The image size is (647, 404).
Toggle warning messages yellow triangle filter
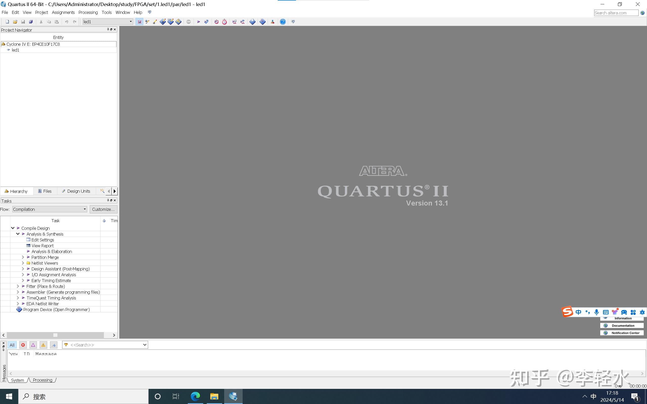click(x=43, y=345)
